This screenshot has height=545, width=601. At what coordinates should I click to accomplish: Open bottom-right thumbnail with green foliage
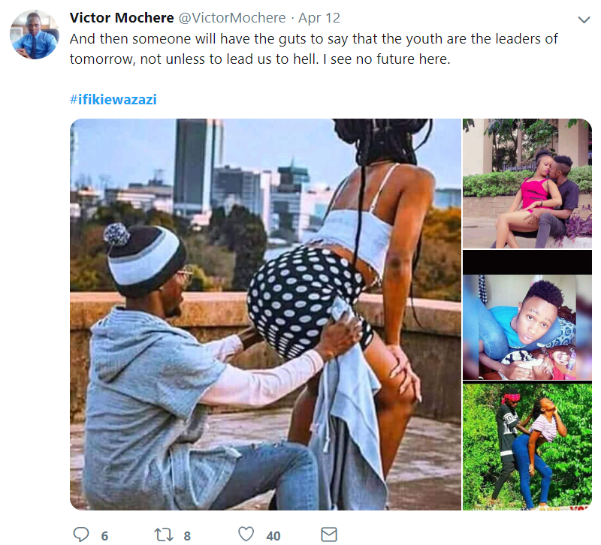point(527,446)
